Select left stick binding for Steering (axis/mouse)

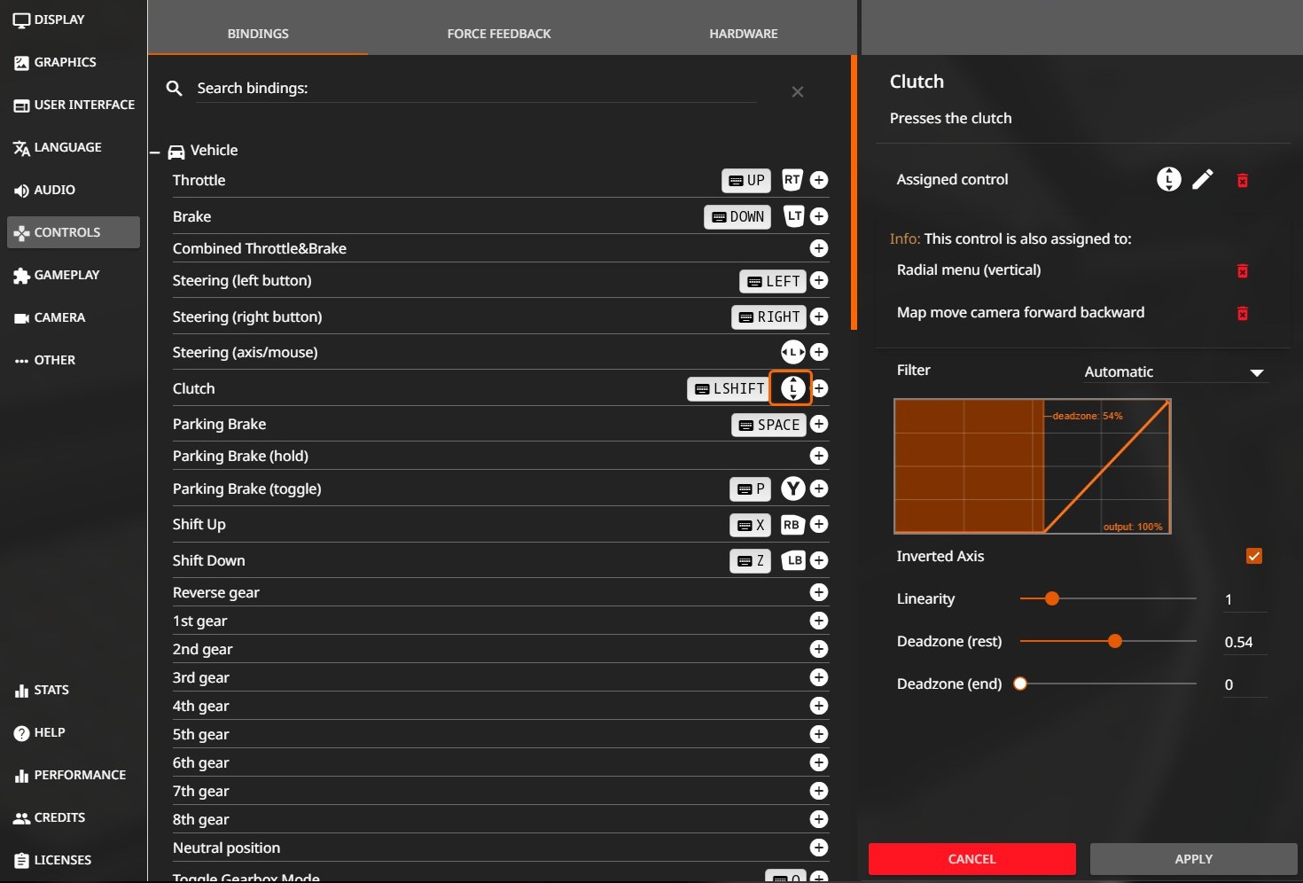[x=793, y=352]
